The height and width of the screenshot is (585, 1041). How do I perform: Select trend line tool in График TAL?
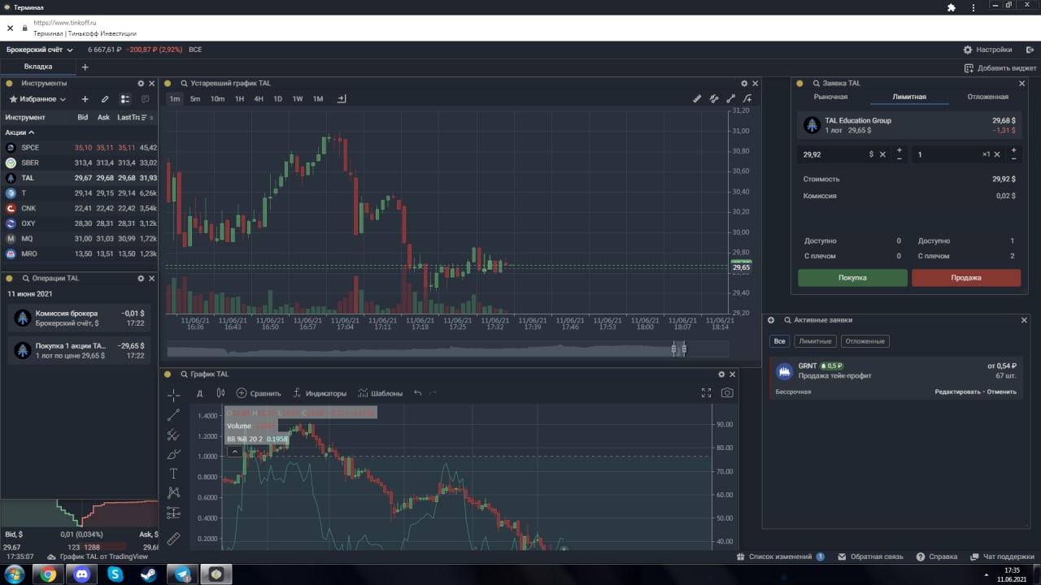[173, 415]
